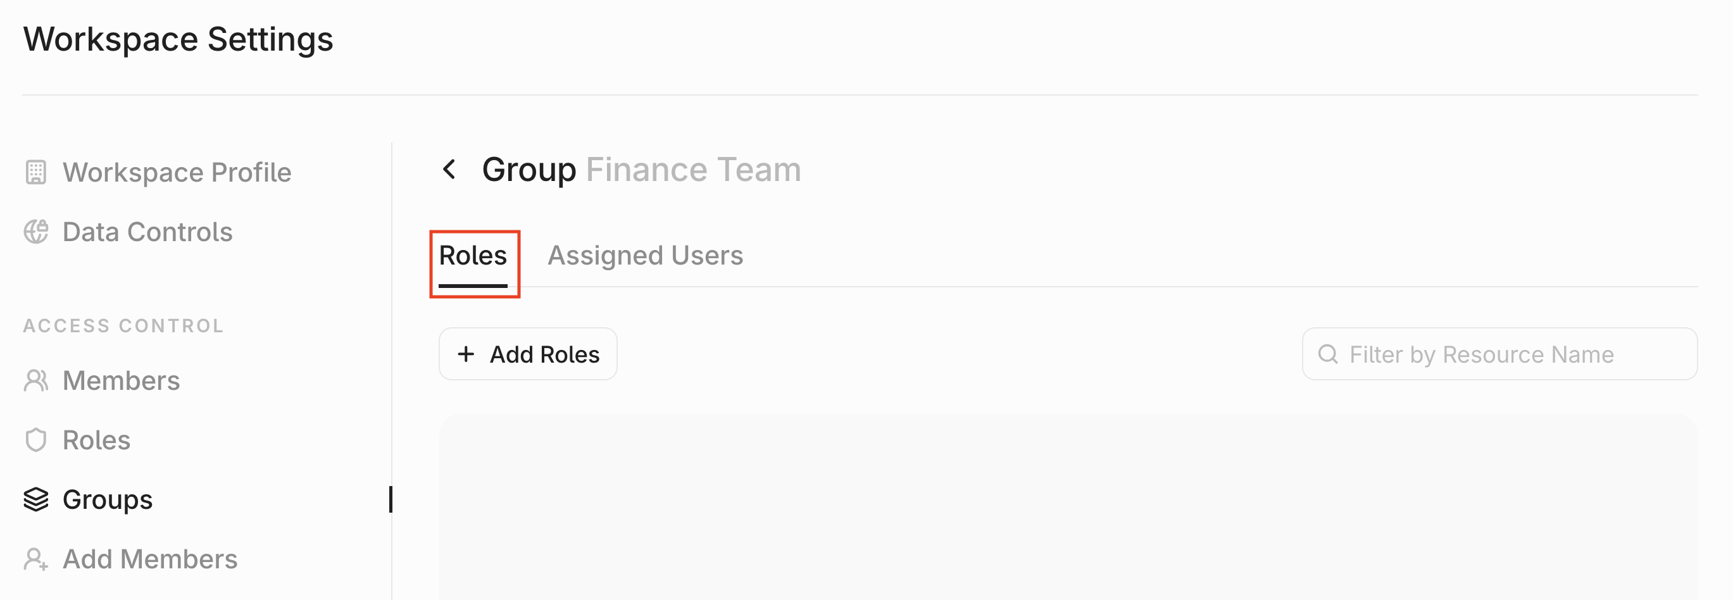Click the globe icon beside Data Controls
This screenshot has width=1733, height=600.
tap(35, 232)
